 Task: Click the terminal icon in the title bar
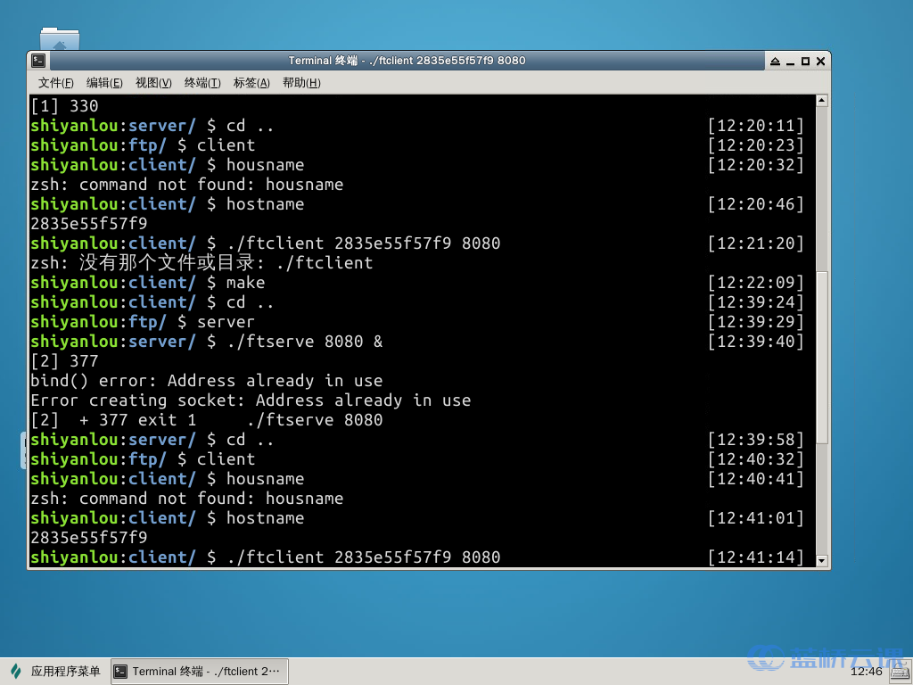[x=38, y=61]
